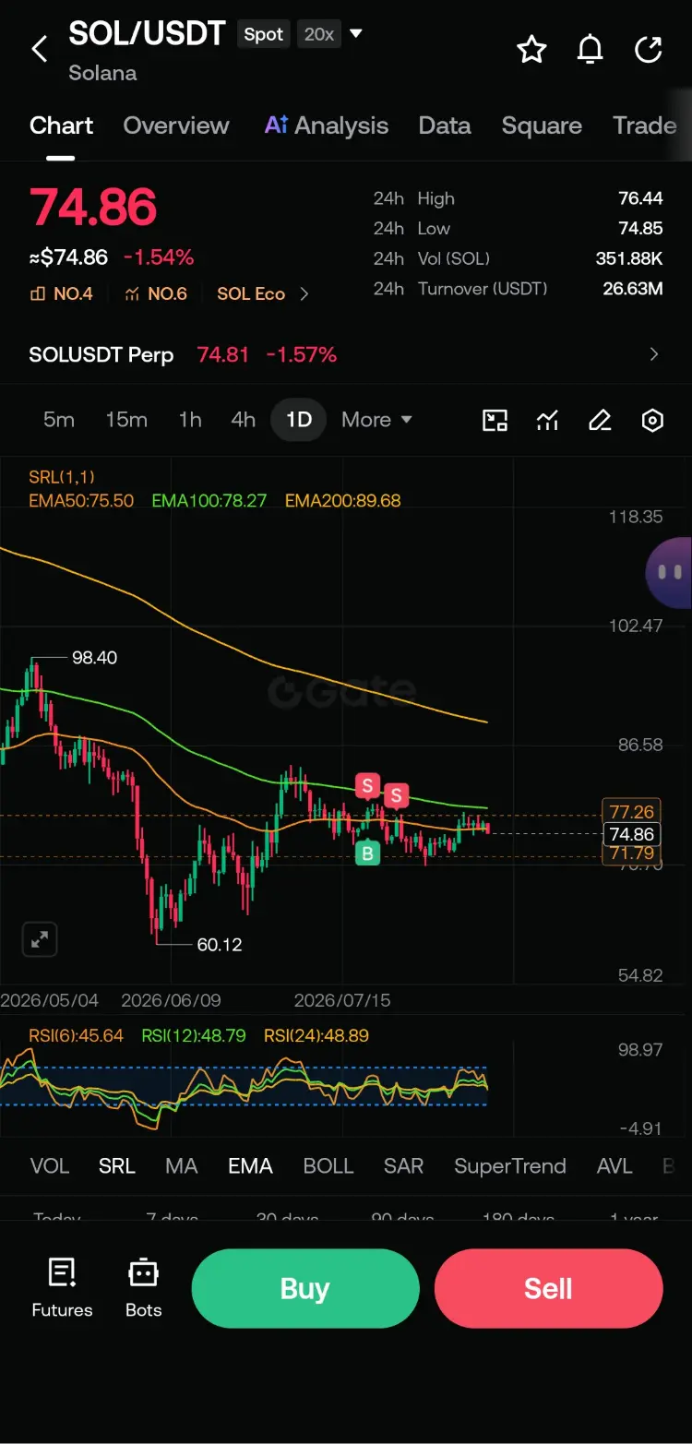Toggle the MA indicator
Viewport: 692px width, 1444px height.
click(x=182, y=1166)
